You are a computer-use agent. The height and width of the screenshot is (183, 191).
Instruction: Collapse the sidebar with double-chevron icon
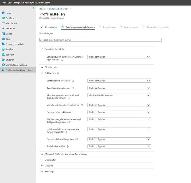click(34, 8)
